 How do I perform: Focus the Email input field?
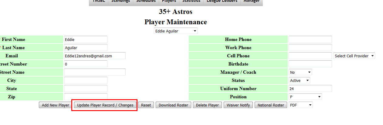[x=95, y=56]
